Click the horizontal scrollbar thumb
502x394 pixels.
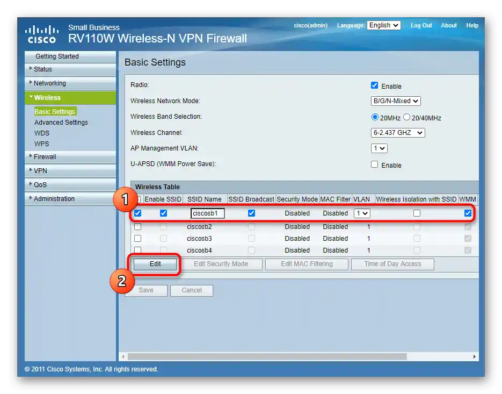coord(267,356)
